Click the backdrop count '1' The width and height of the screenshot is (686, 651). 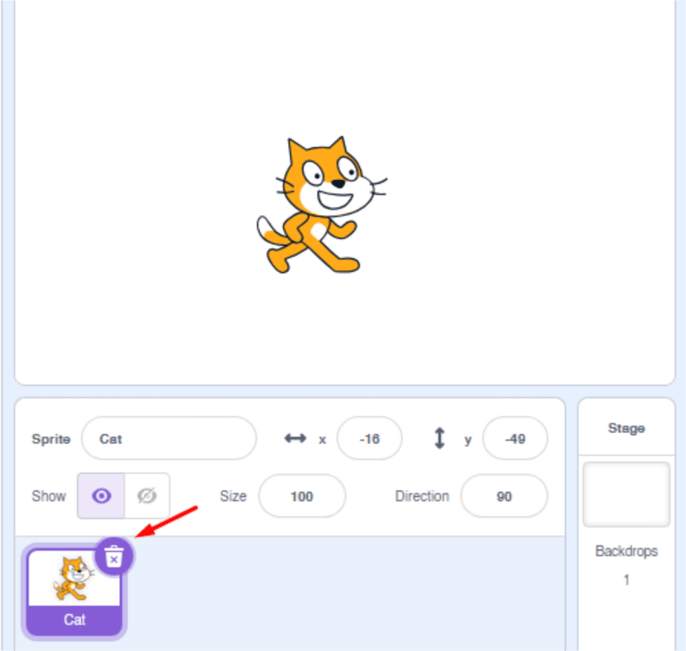pos(626,580)
